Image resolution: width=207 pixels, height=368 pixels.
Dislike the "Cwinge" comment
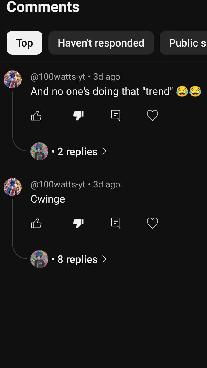78,223
